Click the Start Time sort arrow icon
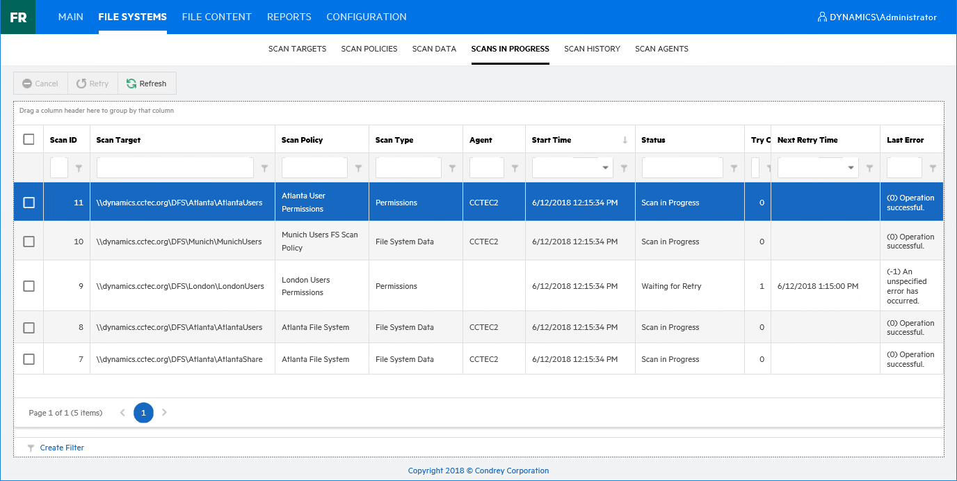957x481 pixels. (x=625, y=140)
